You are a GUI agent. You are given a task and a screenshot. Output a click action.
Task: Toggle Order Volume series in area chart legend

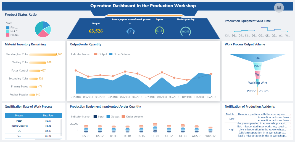pos(120,54)
